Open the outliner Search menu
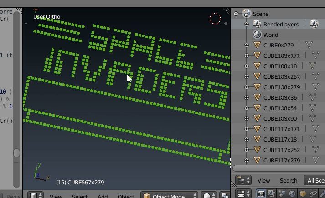Viewport: 325px width, 198px height. (289, 181)
